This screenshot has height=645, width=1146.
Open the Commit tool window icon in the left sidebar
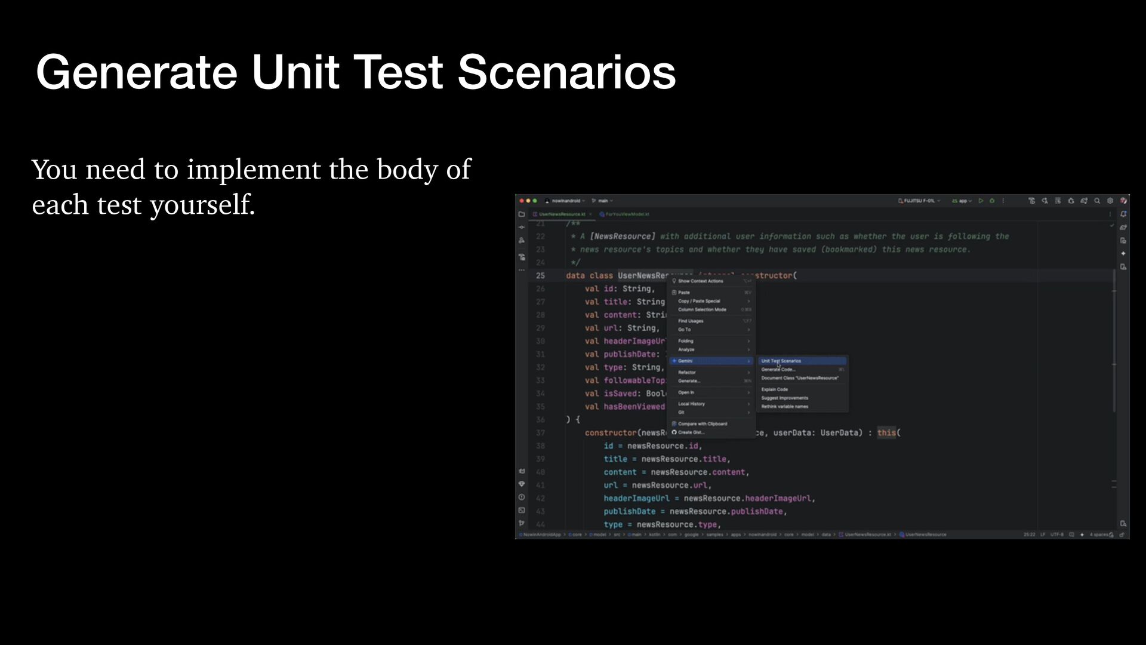522,227
